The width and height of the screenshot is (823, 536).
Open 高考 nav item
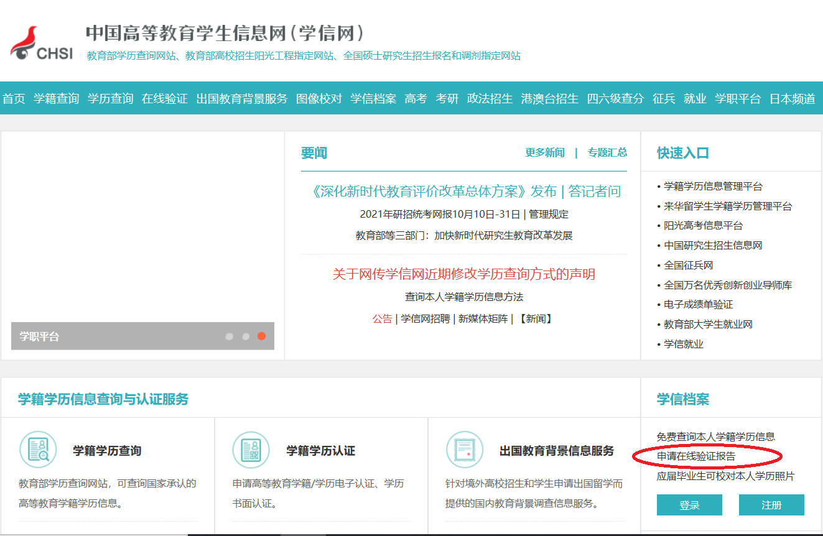coord(416,98)
